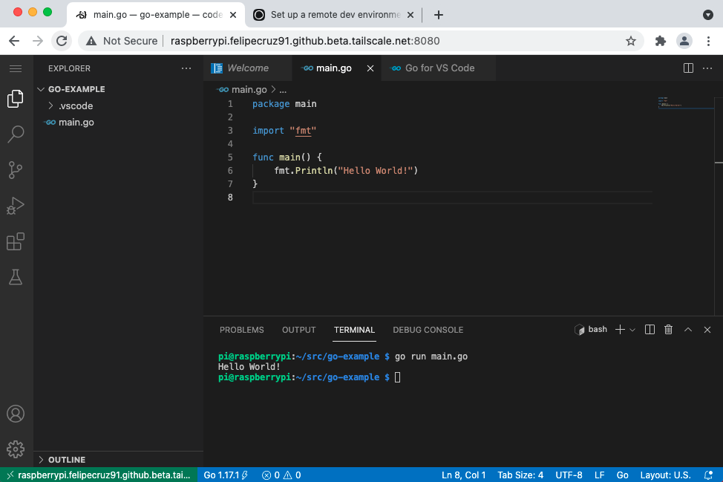Change Tab Size: 4 setting
This screenshot has height=482, width=723.
[x=520, y=475]
